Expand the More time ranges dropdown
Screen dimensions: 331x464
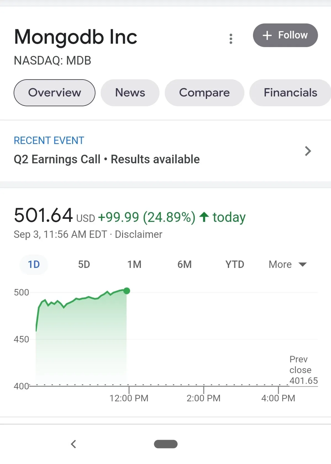[x=287, y=264]
